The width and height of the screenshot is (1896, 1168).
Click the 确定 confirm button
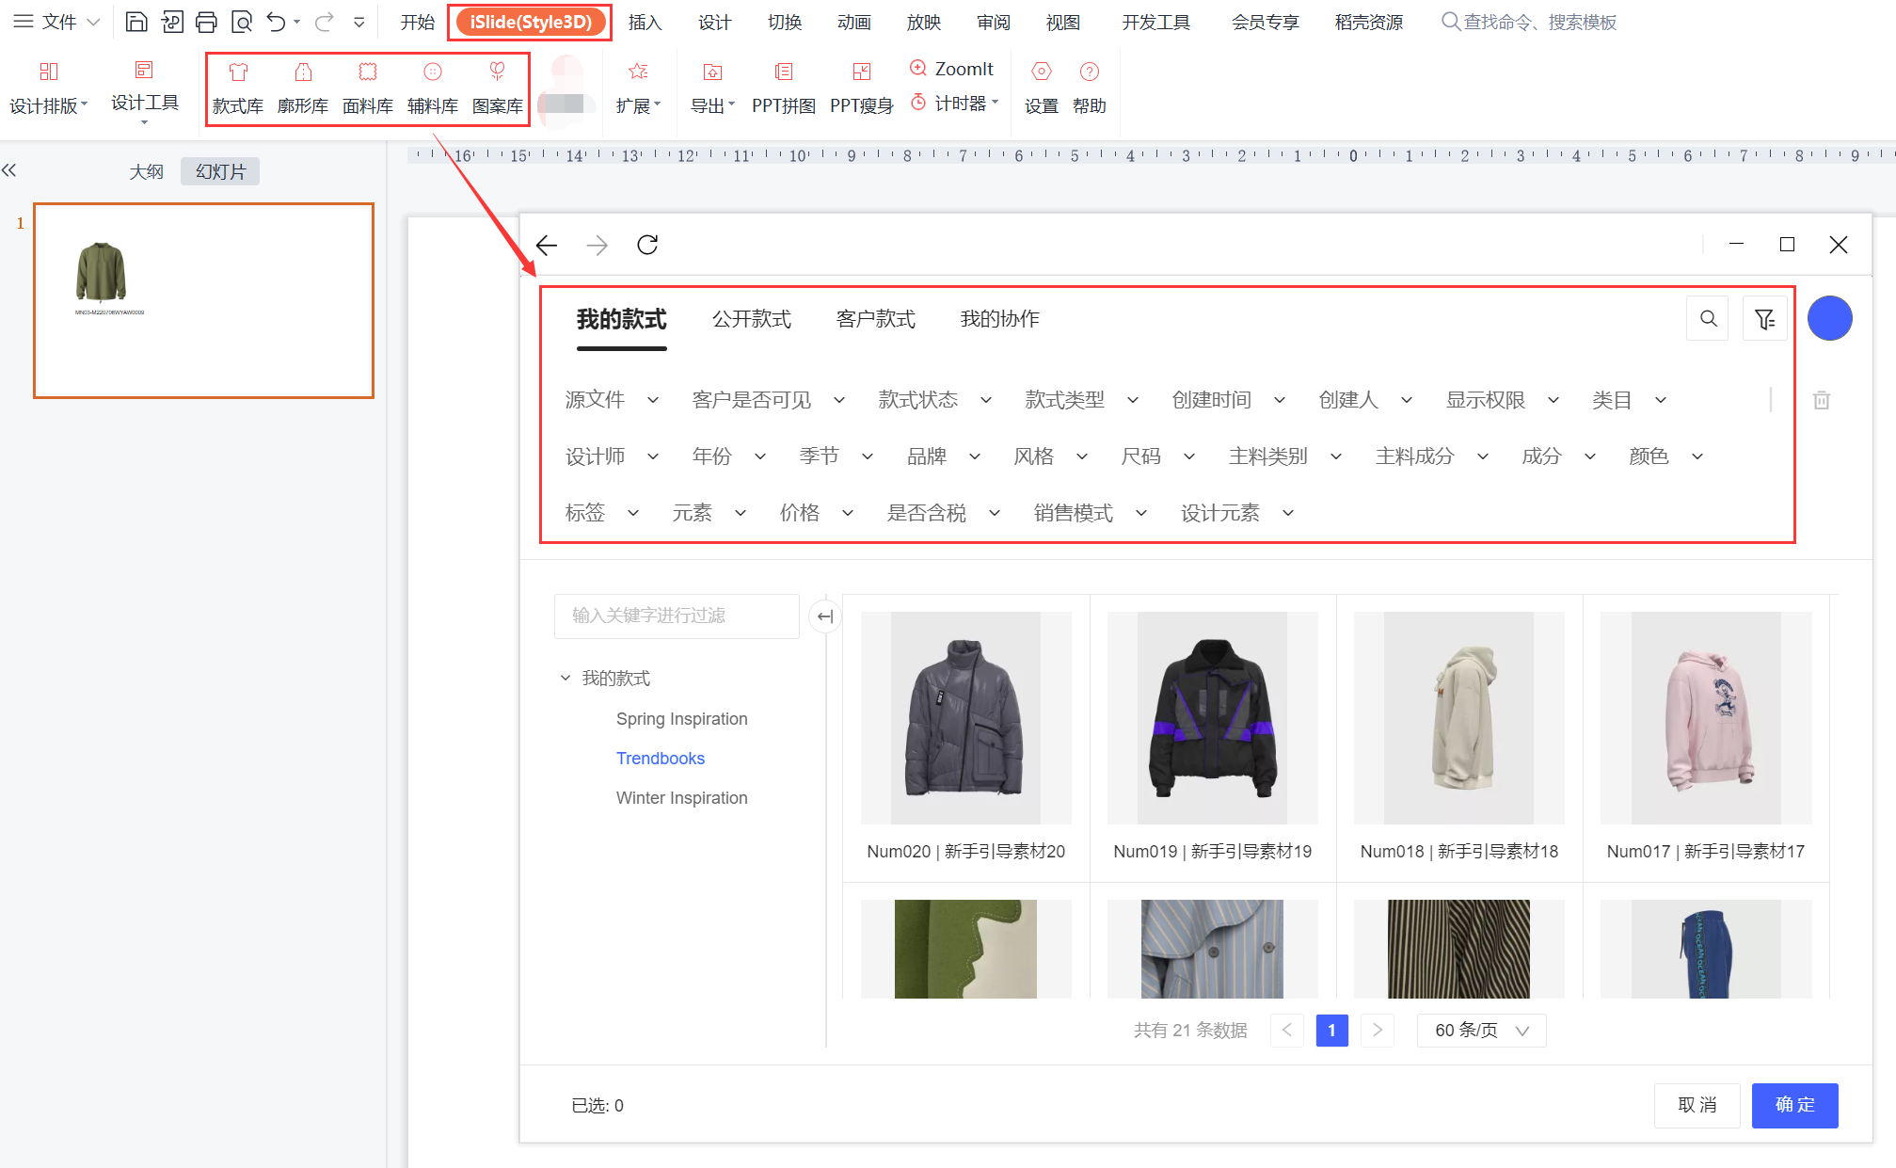click(1793, 1105)
